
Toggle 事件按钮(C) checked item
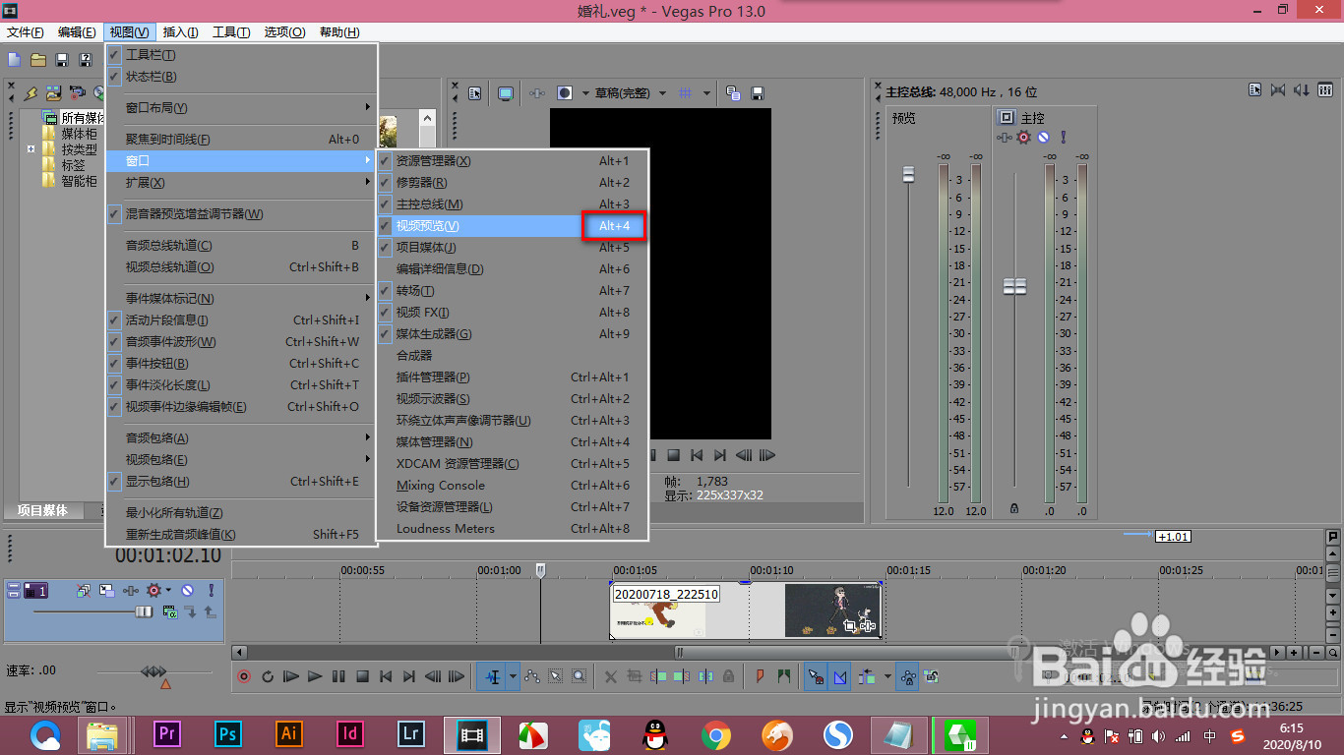coord(241,364)
